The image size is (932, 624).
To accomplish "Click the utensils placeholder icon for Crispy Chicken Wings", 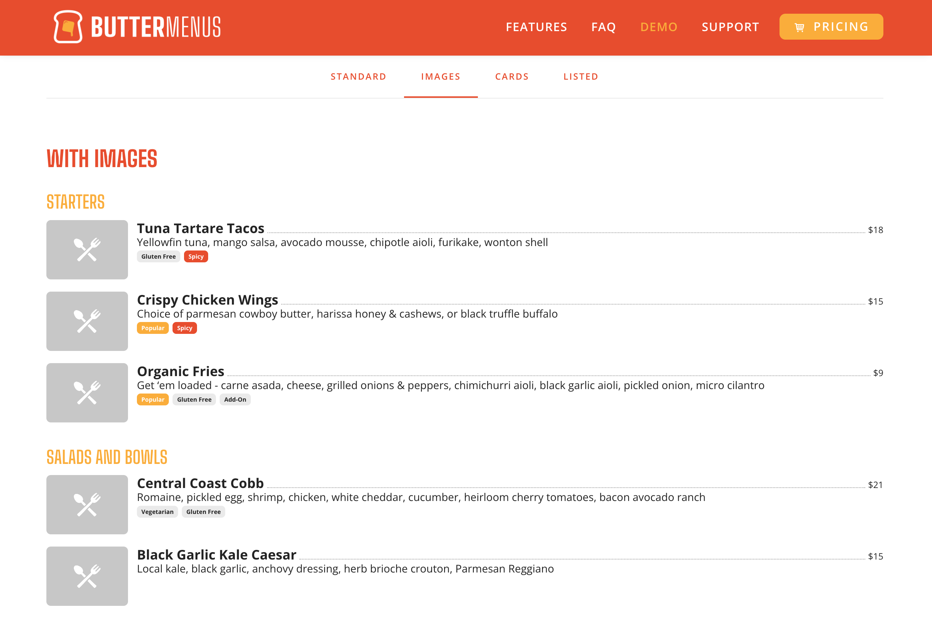I will pyautogui.click(x=87, y=321).
